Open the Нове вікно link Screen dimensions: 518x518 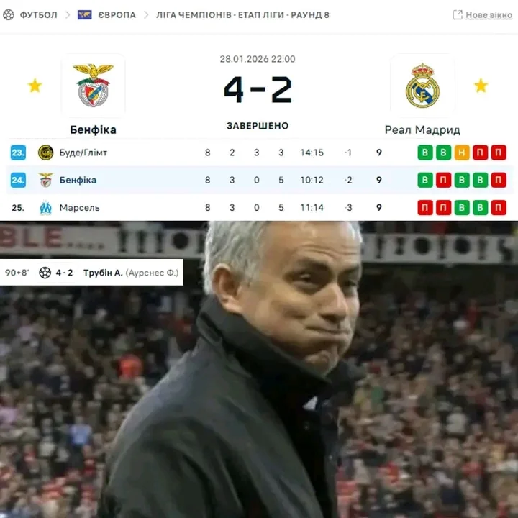489,15
